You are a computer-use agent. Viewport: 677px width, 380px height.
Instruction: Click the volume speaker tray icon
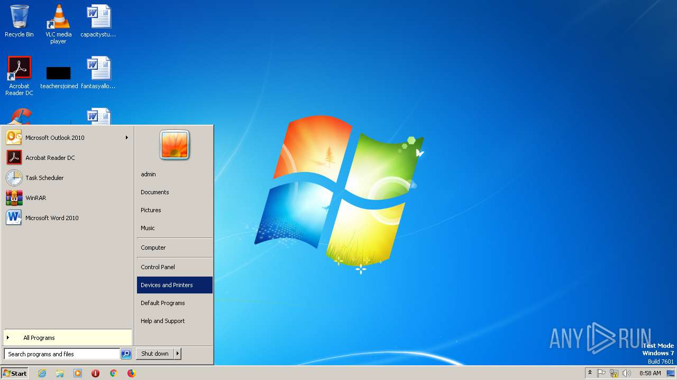tap(627, 373)
